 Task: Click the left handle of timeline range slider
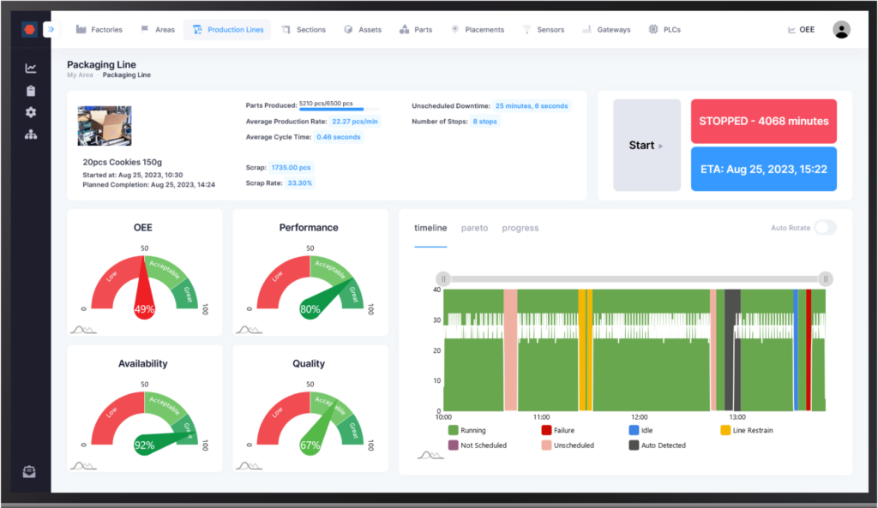point(443,278)
